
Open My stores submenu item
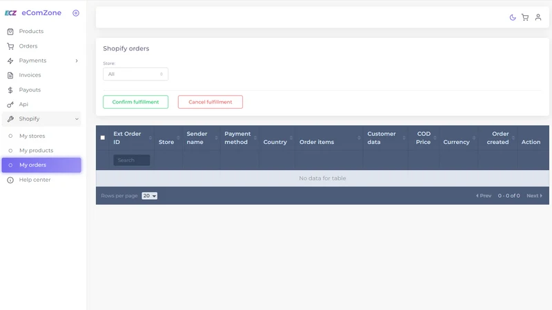[32, 136]
